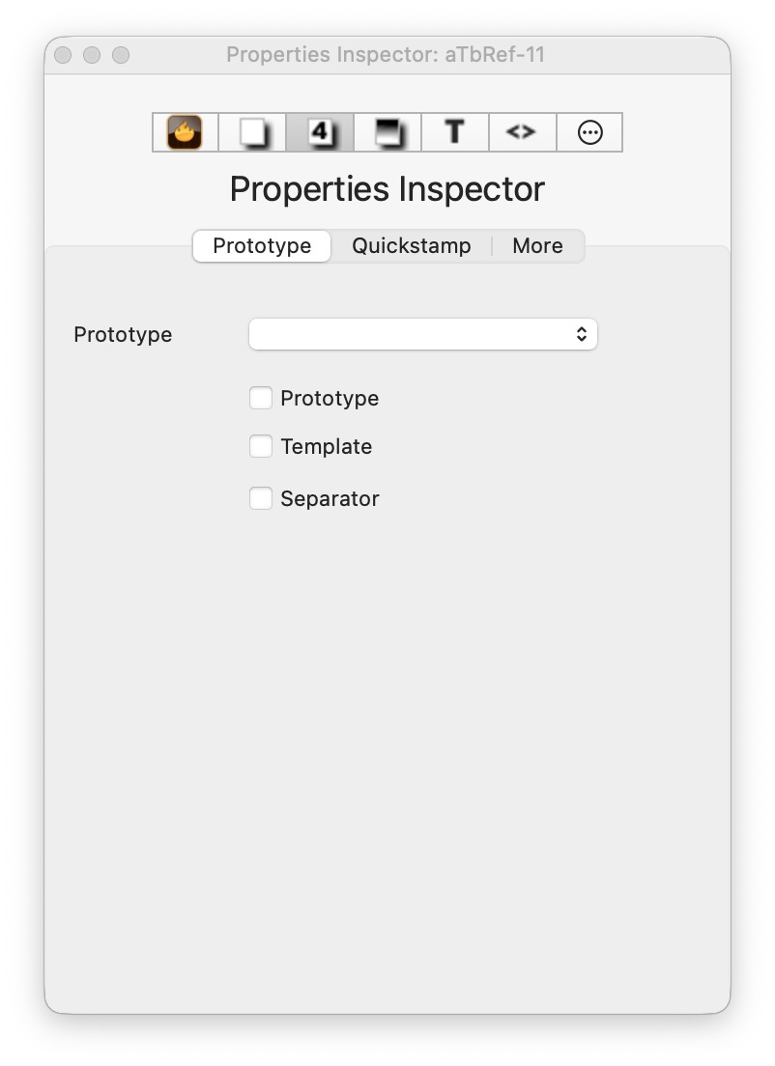Open the Export inspector angle-brackets icon
Image resolution: width=775 pixels, height=1066 pixels.
click(x=522, y=132)
